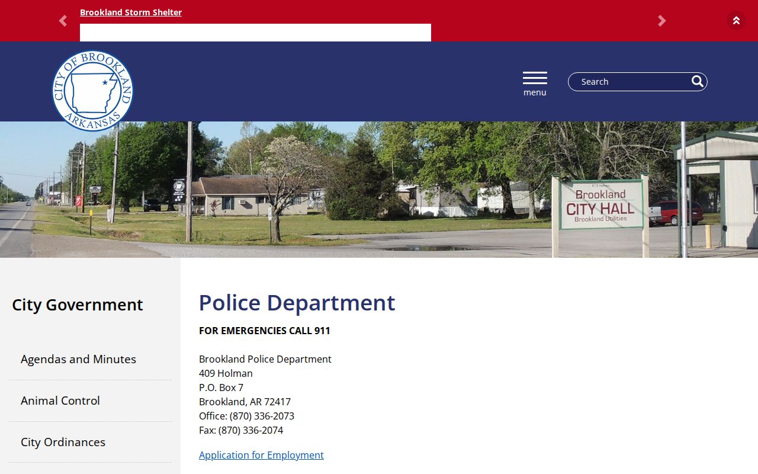Click the Brookland, AR 72417 line
Viewport: 758px width, 474px height.
tap(245, 402)
